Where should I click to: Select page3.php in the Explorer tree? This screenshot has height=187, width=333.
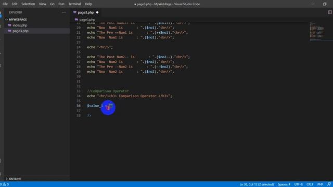coord(20,31)
